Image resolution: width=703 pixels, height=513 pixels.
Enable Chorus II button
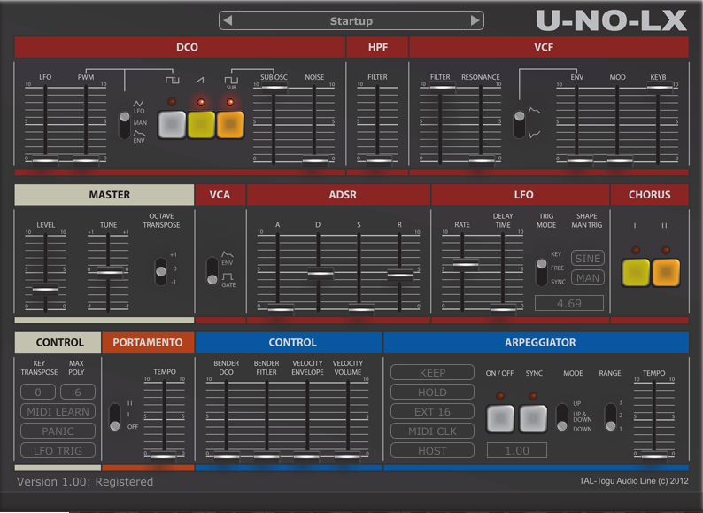point(666,273)
